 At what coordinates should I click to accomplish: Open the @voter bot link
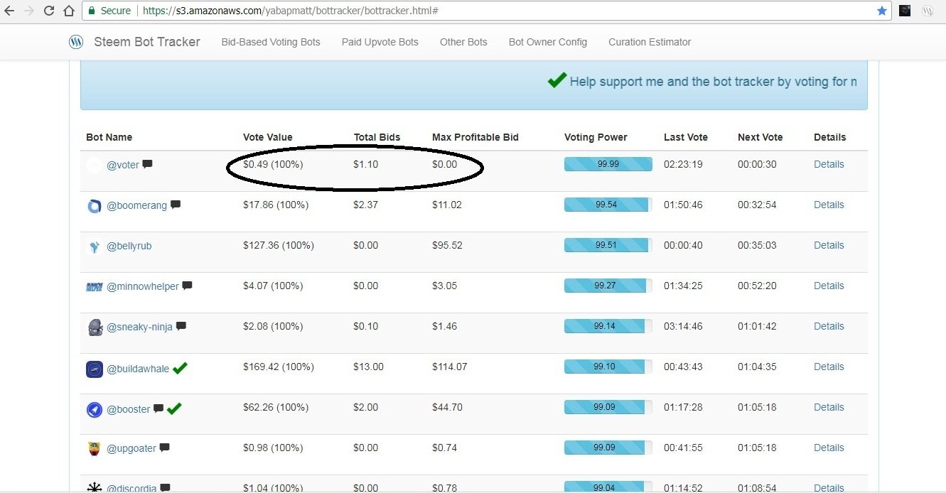coord(123,165)
